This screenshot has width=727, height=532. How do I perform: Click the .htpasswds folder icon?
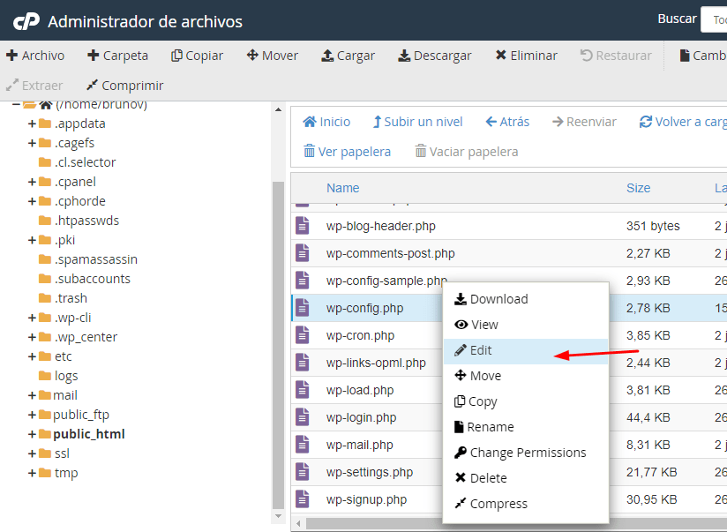click(45, 221)
